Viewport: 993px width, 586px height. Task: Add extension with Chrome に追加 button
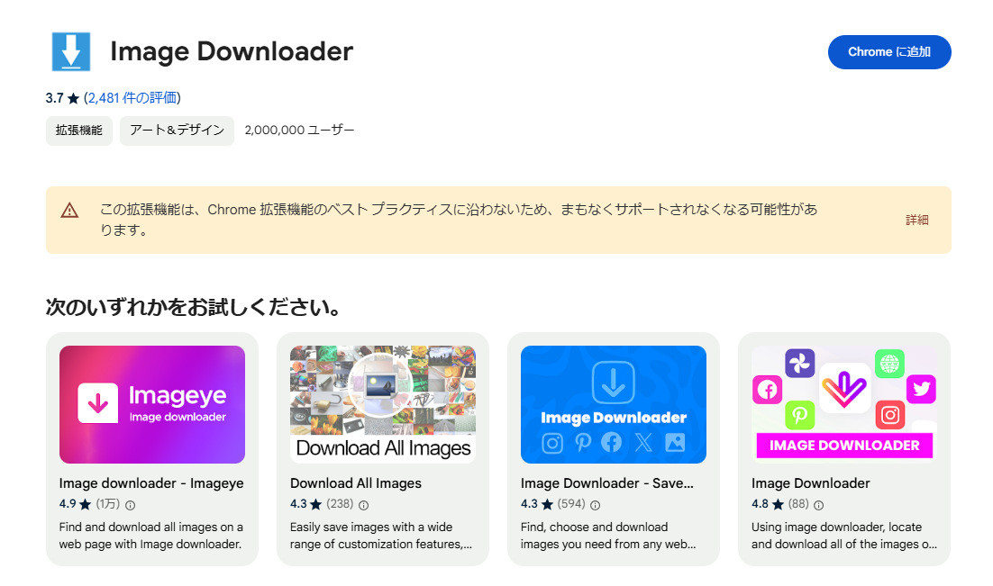pos(889,52)
